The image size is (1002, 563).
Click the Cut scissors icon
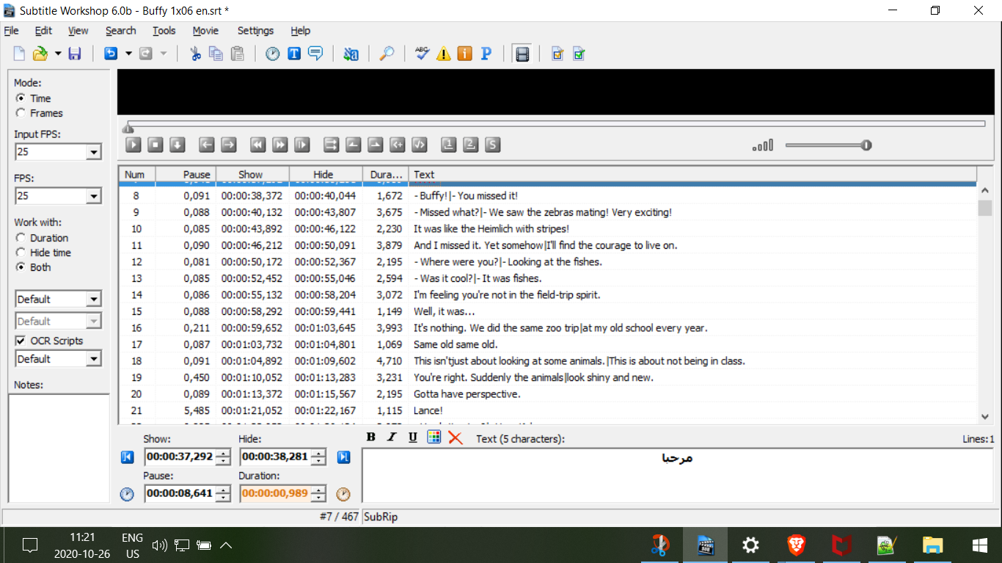195,54
